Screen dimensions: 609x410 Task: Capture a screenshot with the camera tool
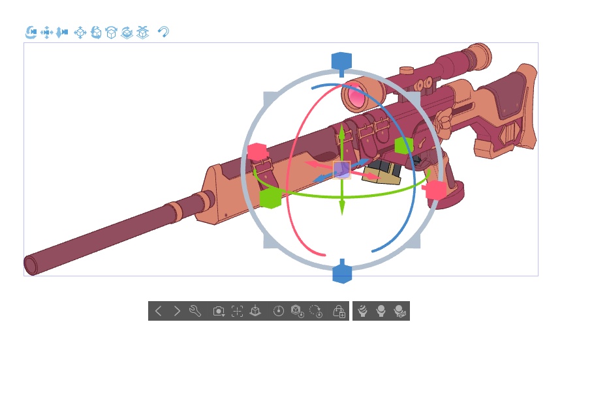219,311
